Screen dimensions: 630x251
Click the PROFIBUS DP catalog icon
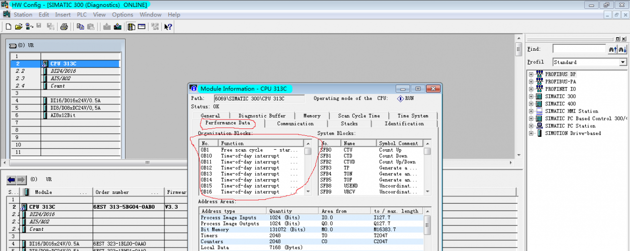pos(539,74)
